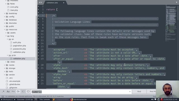This screenshot has width=179, height=101.
Task: Collapse the pt-br folder arrow
Action: [x=7, y=55]
